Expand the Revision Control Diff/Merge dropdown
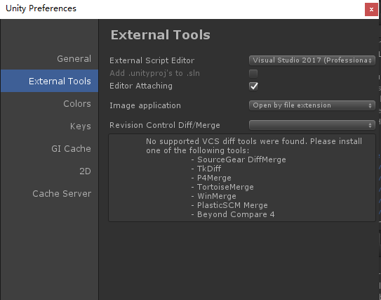Image resolution: width=381 pixels, height=300 pixels. tap(312, 125)
